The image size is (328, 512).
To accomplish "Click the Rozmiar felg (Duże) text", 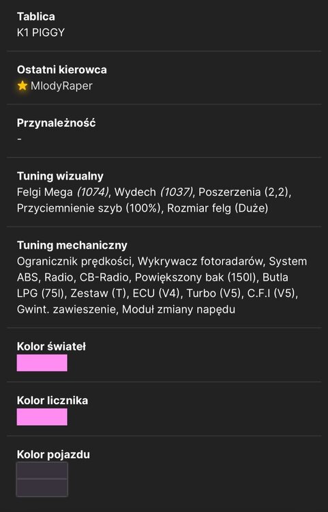I will (218, 208).
